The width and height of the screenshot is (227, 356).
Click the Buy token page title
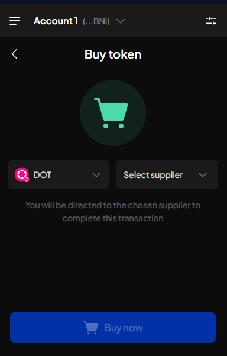(x=113, y=54)
